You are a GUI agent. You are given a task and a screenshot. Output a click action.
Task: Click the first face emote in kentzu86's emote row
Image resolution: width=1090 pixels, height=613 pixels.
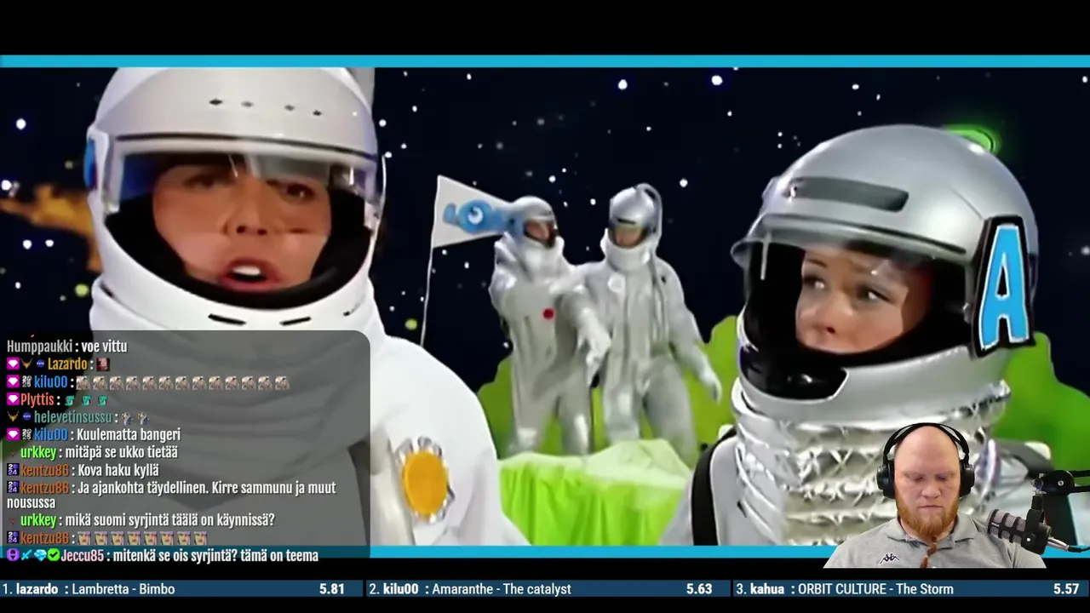(83, 538)
